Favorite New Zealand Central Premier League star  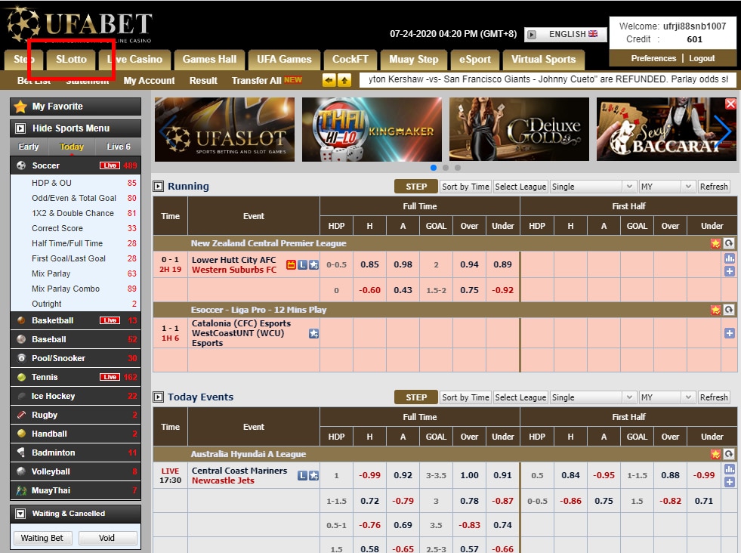(715, 243)
